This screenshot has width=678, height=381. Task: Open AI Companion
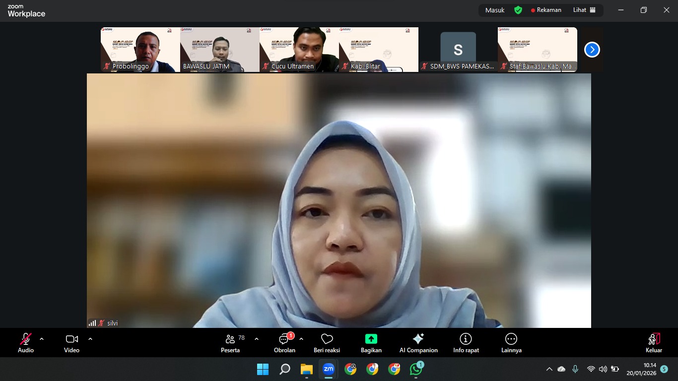coord(418,342)
